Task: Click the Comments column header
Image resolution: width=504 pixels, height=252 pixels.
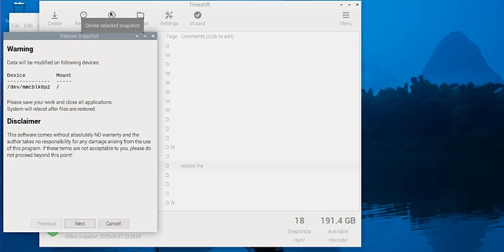Action: coord(207,37)
